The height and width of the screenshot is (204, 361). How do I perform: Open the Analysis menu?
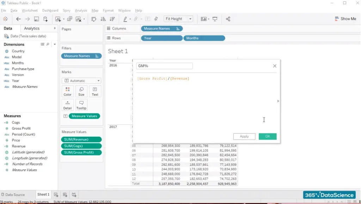(81, 11)
